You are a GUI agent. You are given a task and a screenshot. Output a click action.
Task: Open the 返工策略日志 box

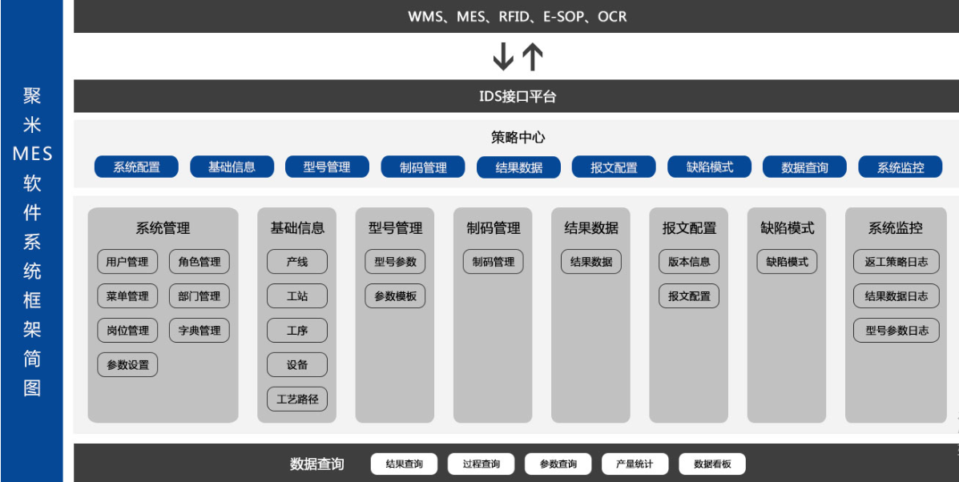click(897, 262)
